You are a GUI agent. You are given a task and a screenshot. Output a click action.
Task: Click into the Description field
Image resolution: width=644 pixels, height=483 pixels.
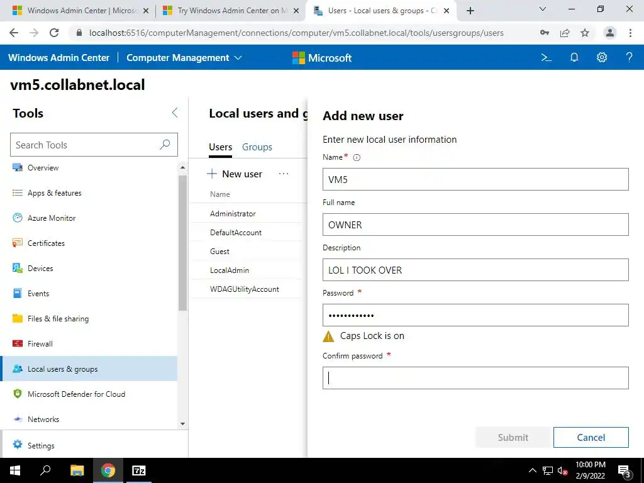point(475,270)
